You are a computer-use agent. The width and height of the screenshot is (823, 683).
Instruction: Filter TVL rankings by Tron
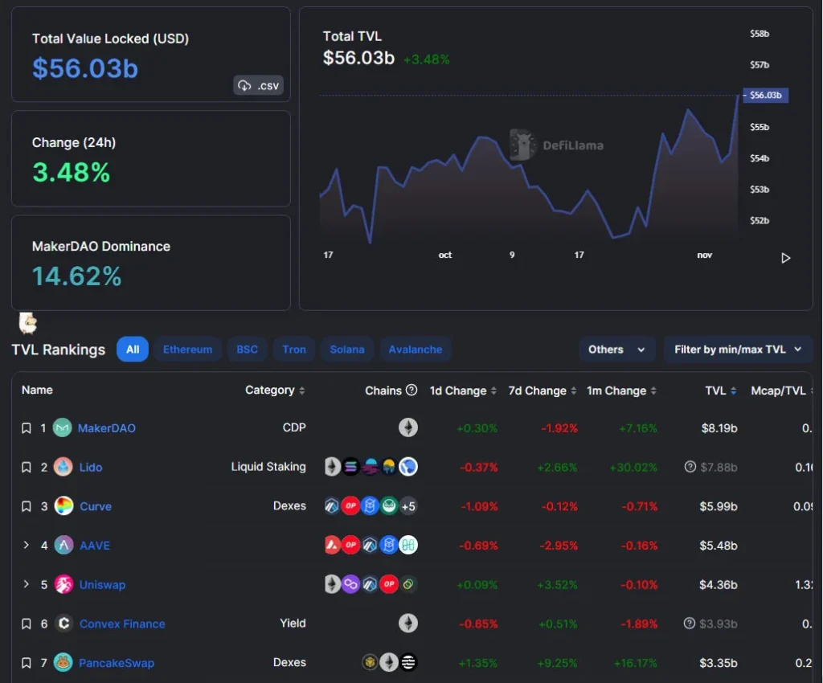click(294, 350)
